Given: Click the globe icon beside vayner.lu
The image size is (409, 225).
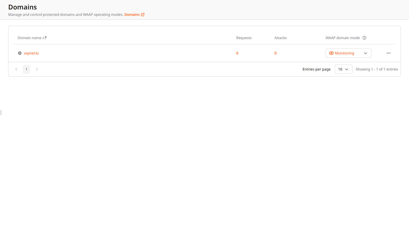Looking at the screenshot, I should [x=20, y=53].
